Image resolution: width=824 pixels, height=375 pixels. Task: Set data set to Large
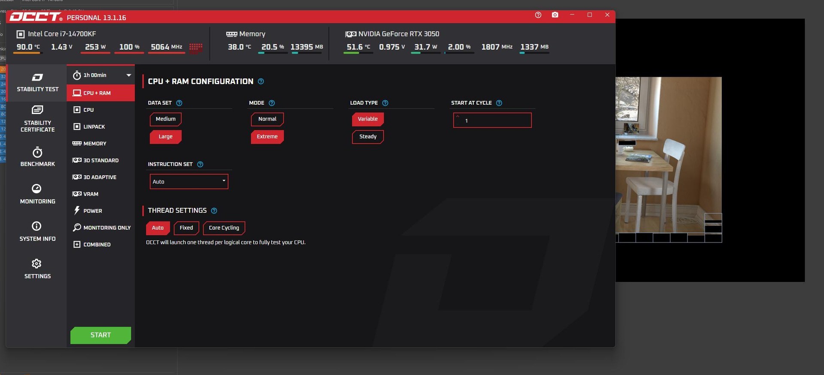point(166,137)
